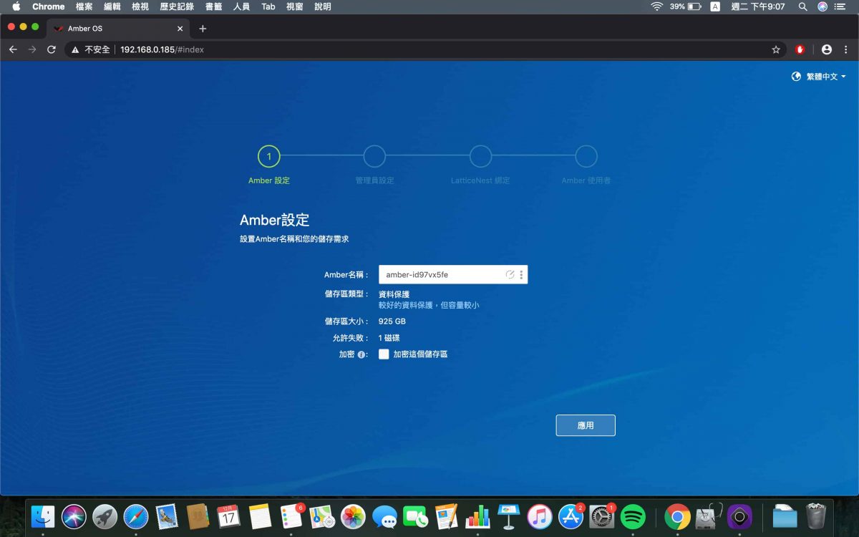The height and width of the screenshot is (537, 859).
Task: Click the Amber名稱 input field
Action: 453,274
